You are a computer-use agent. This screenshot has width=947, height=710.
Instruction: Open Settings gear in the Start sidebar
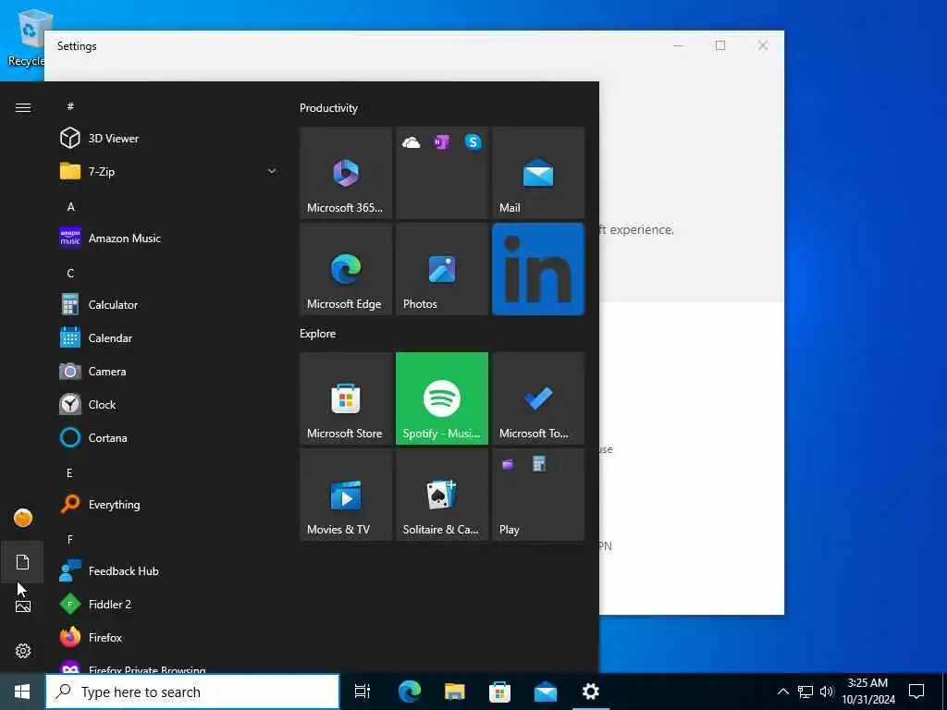pos(22,651)
